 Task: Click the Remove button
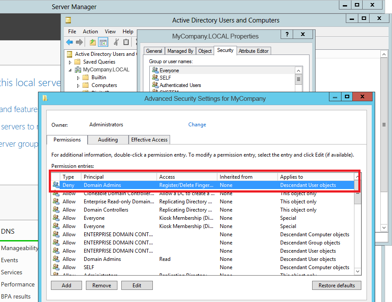(102, 286)
